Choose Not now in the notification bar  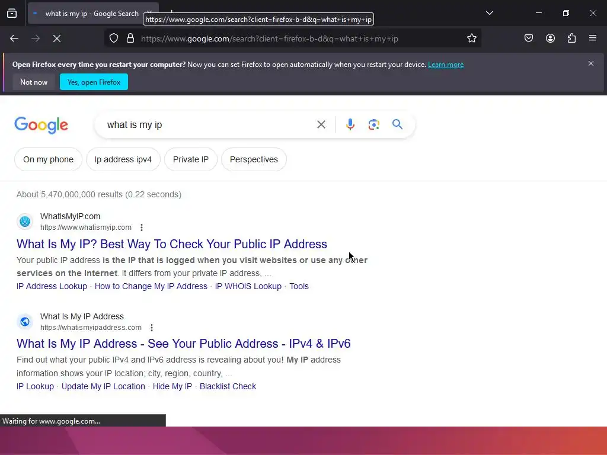click(34, 82)
